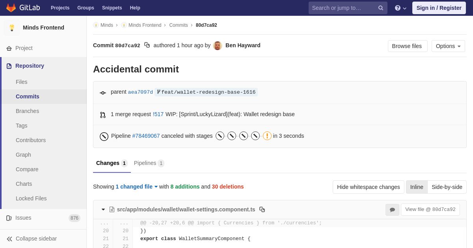473x248 pixels.
Task: Select the Changes tab
Action: click(112, 163)
